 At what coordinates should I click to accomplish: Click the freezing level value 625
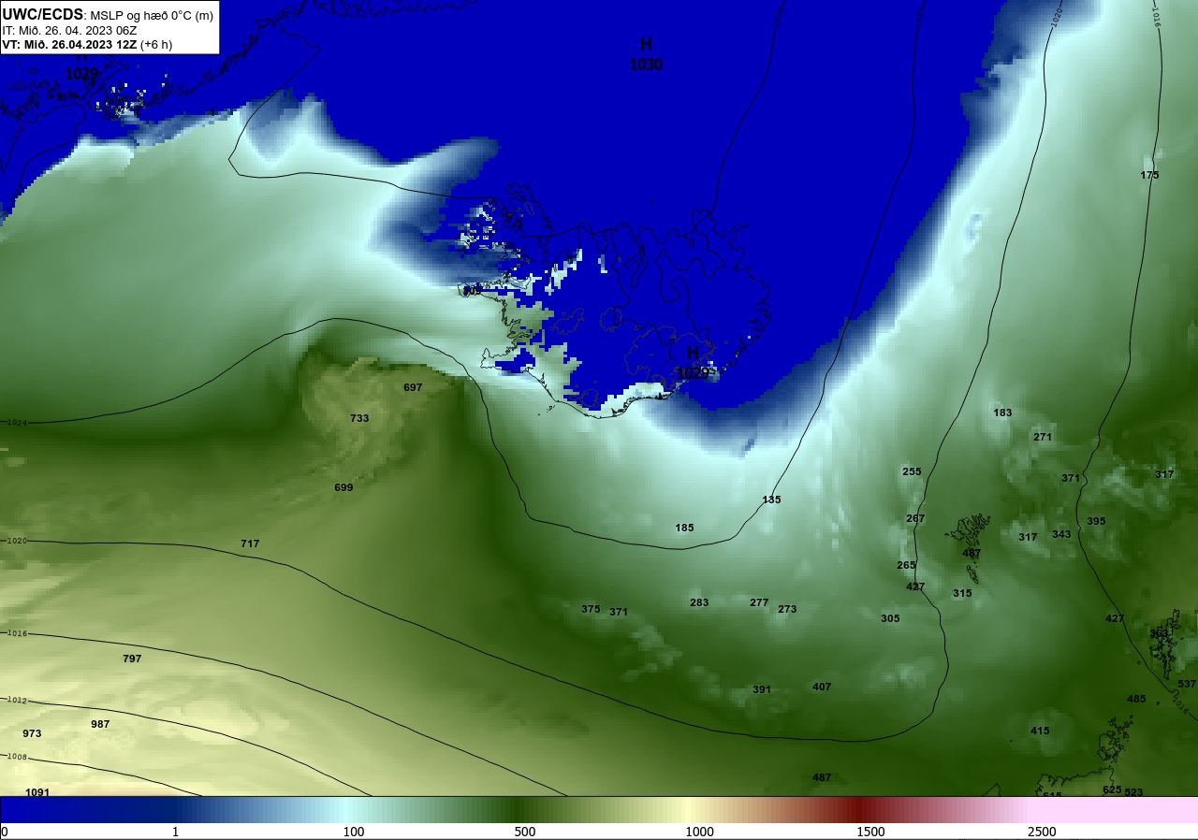1112,789
